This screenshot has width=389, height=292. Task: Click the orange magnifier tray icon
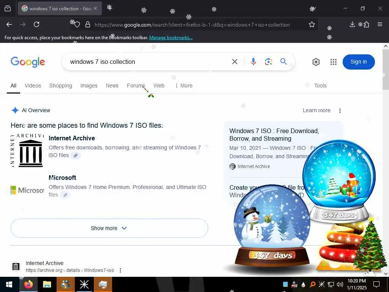click(x=313, y=284)
